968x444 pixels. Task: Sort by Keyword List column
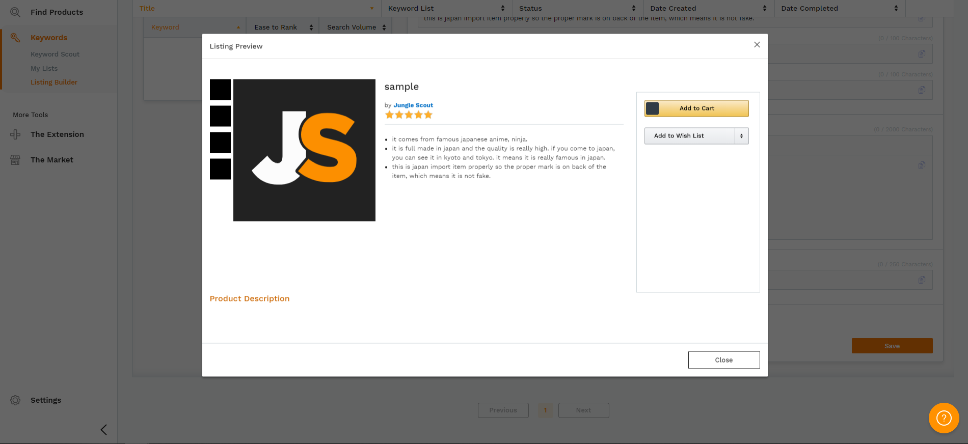point(447,8)
